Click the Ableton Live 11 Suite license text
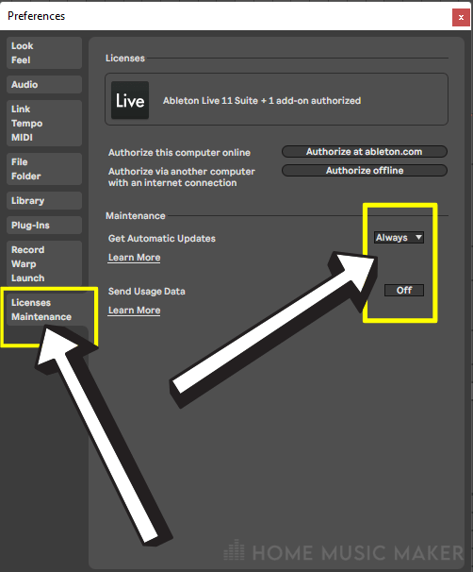This screenshot has width=473, height=572. (x=262, y=101)
